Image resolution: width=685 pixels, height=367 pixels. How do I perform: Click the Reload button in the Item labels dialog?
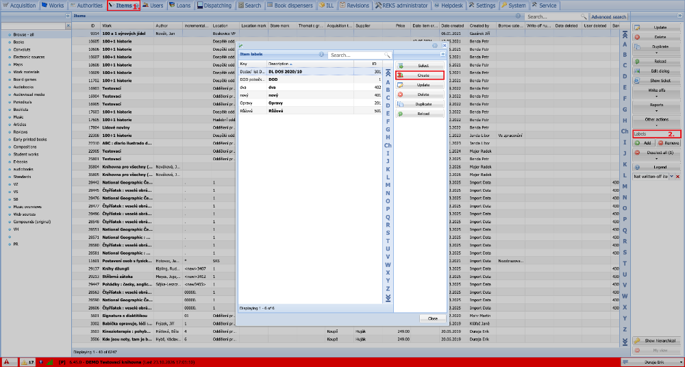point(420,114)
